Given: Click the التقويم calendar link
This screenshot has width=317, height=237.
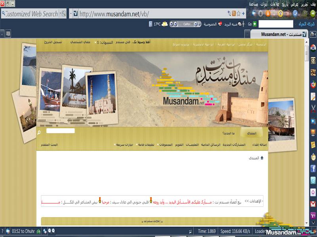Looking at the screenshot, I should click(180, 145).
